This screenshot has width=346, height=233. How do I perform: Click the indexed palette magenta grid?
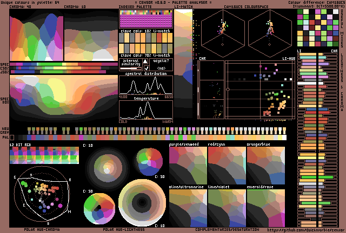[x=146, y=21]
